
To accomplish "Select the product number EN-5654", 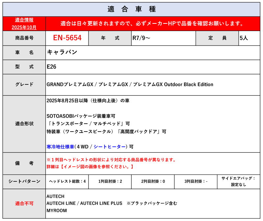I will [x=67, y=38].
